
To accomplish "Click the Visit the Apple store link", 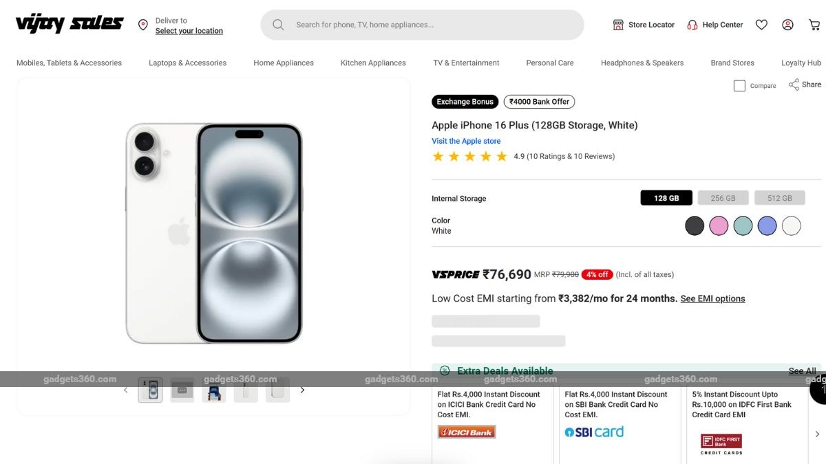I will coord(465,141).
